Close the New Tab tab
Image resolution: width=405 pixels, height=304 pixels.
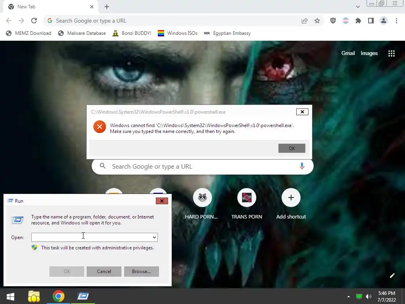[x=92, y=7]
